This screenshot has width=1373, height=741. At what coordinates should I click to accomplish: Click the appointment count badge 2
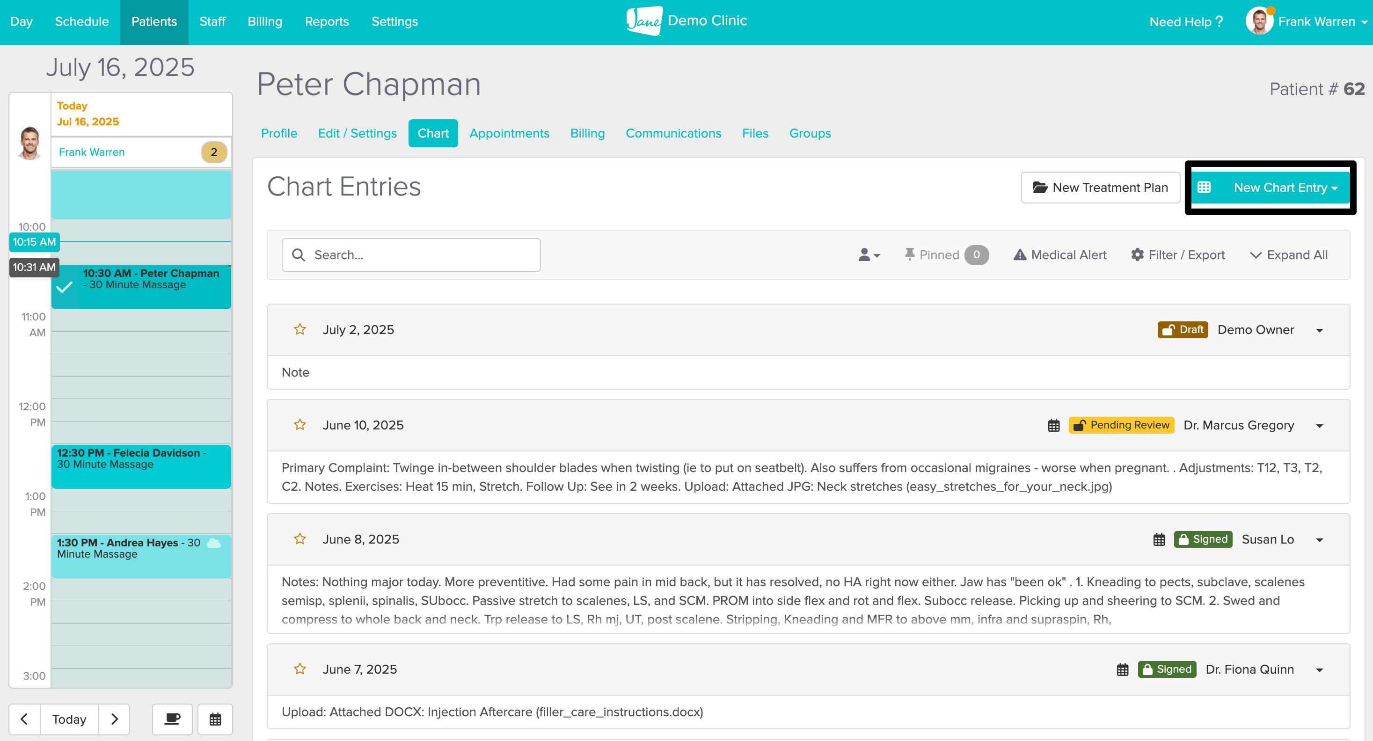coord(214,153)
